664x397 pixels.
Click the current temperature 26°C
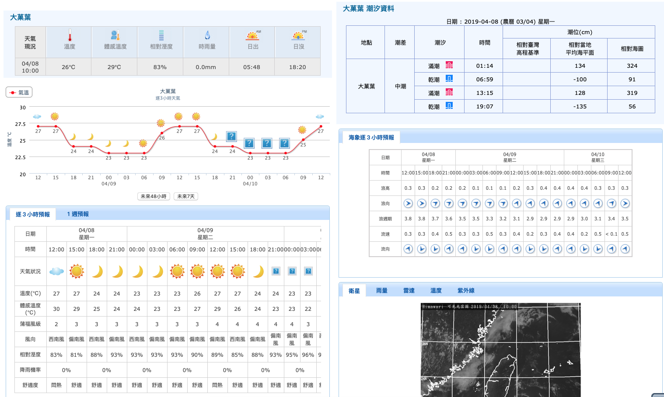(69, 67)
